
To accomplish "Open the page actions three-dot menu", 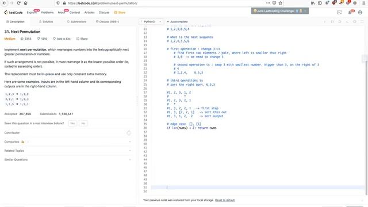I will click(x=268, y=3).
